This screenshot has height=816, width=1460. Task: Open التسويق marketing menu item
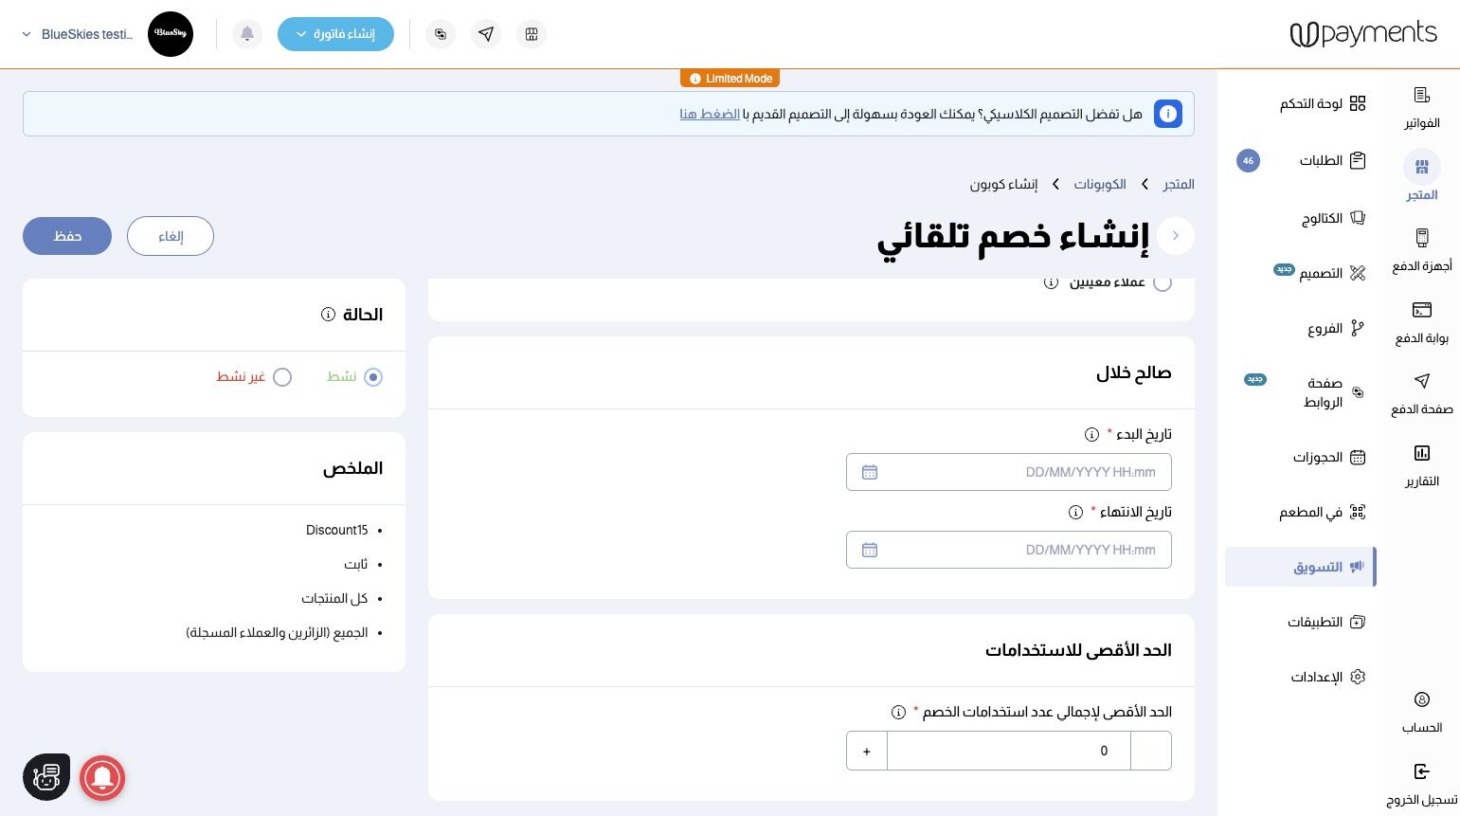1300,567
